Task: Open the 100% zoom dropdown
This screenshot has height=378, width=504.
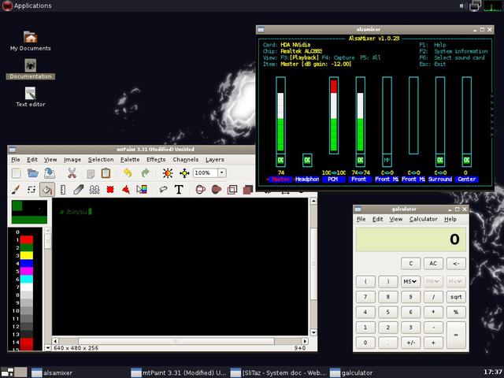Action: [x=222, y=173]
